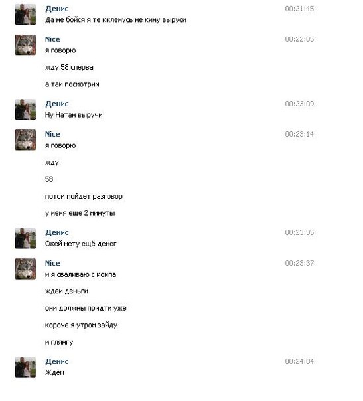Click Денис name above 'Ну Натан выручи'

click(x=57, y=104)
